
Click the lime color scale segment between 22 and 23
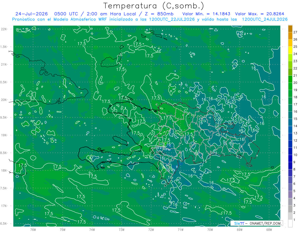click(x=290, y=65)
